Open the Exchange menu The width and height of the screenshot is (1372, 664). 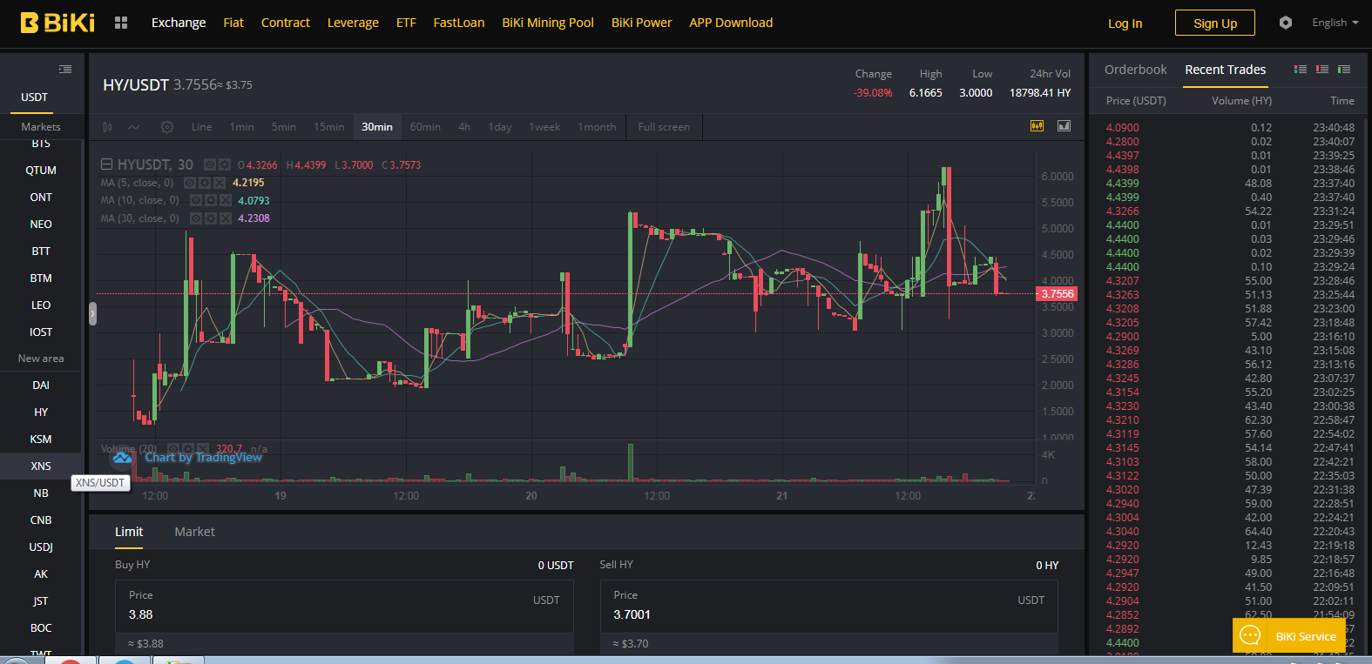coord(179,23)
